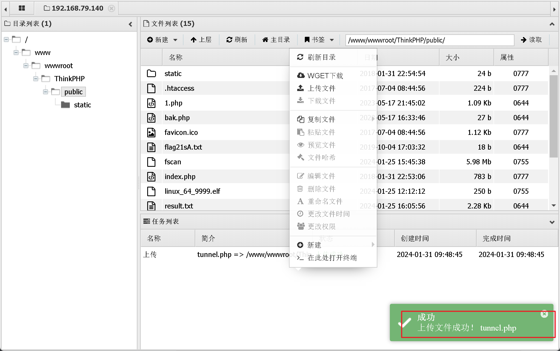Viewport: 560px width, 351px height.
Task: Click the path input field
Action: click(429, 40)
